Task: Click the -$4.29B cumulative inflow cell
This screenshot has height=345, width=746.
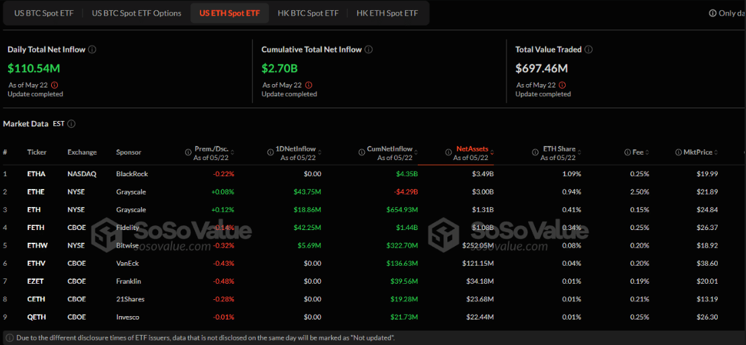Action: [406, 192]
